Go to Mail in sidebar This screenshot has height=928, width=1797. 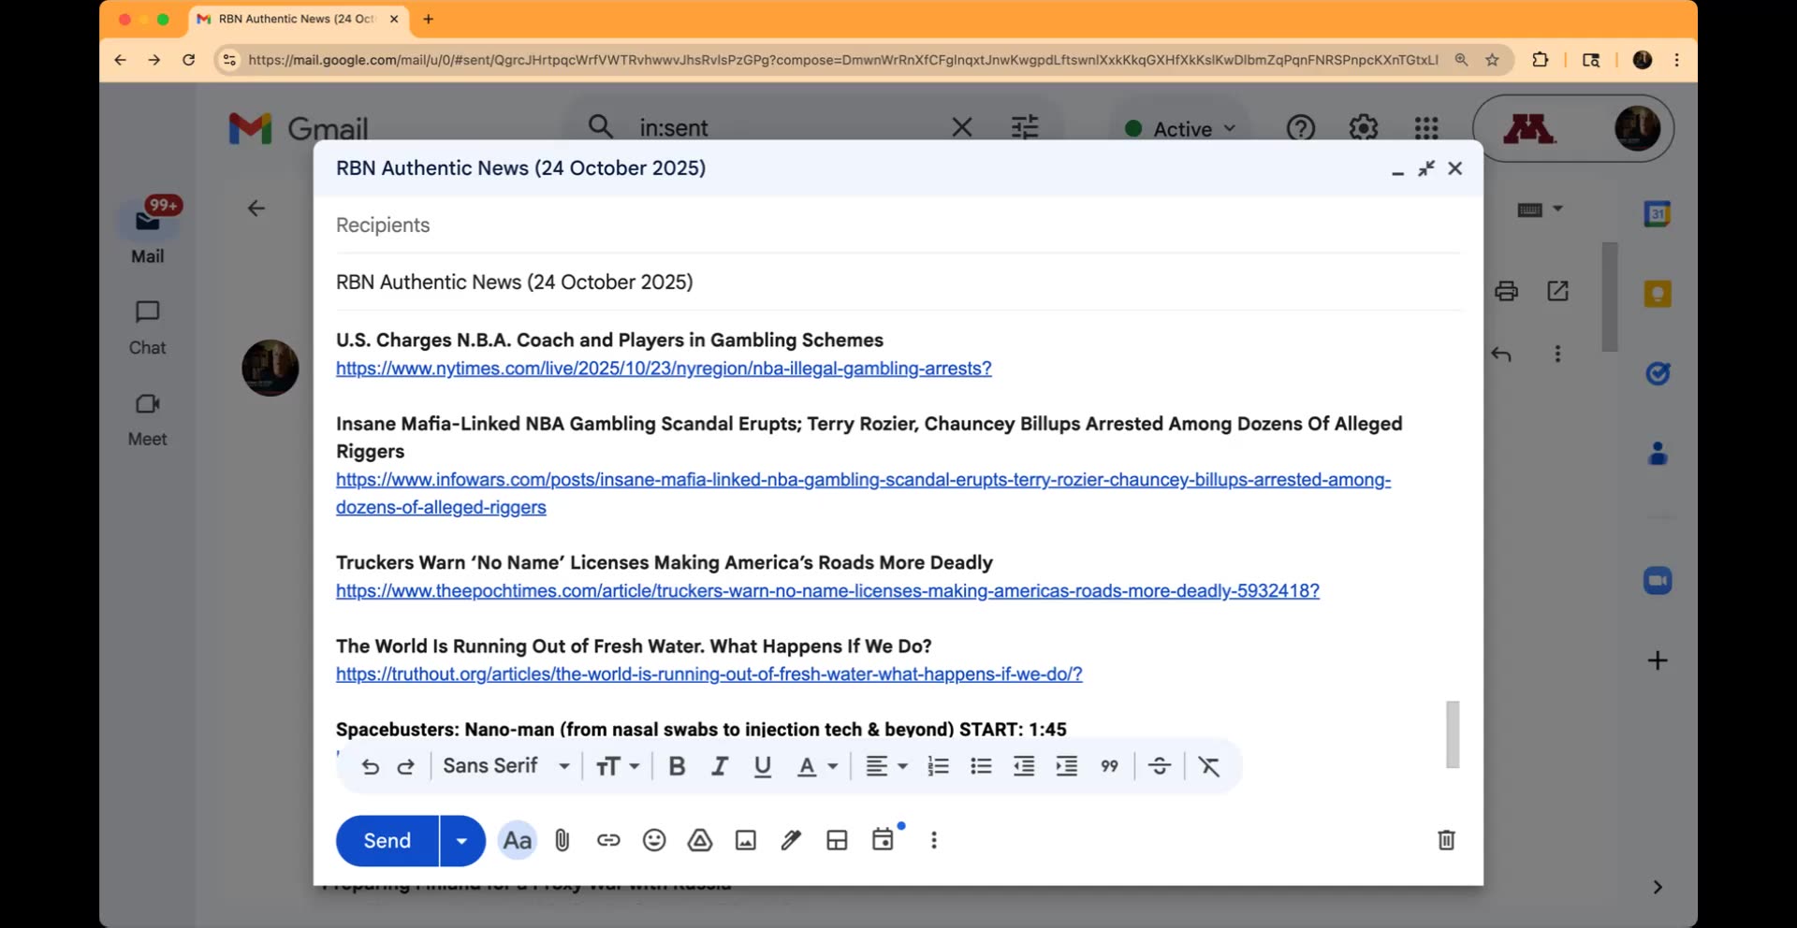coord(148,231)
